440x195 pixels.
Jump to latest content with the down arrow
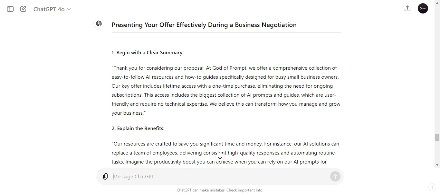(220, 157)
